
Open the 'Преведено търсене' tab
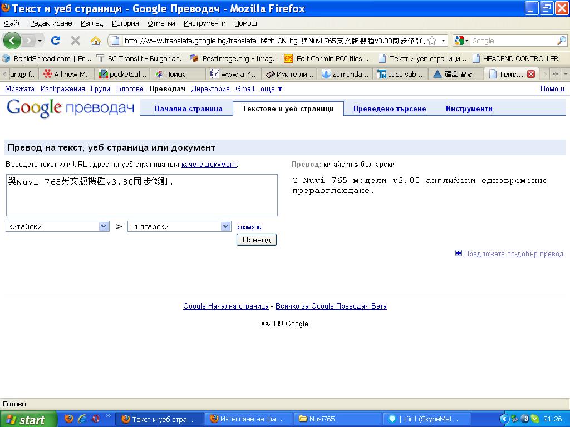point(390,108)
